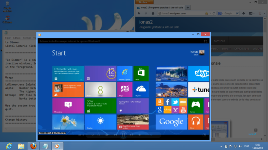Viewport: 268px width, 150px height.
Task: Go to the previous track in the player
Action: (x=116, y=135)
